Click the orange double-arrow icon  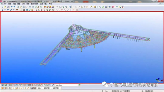(x=17, y=10)
